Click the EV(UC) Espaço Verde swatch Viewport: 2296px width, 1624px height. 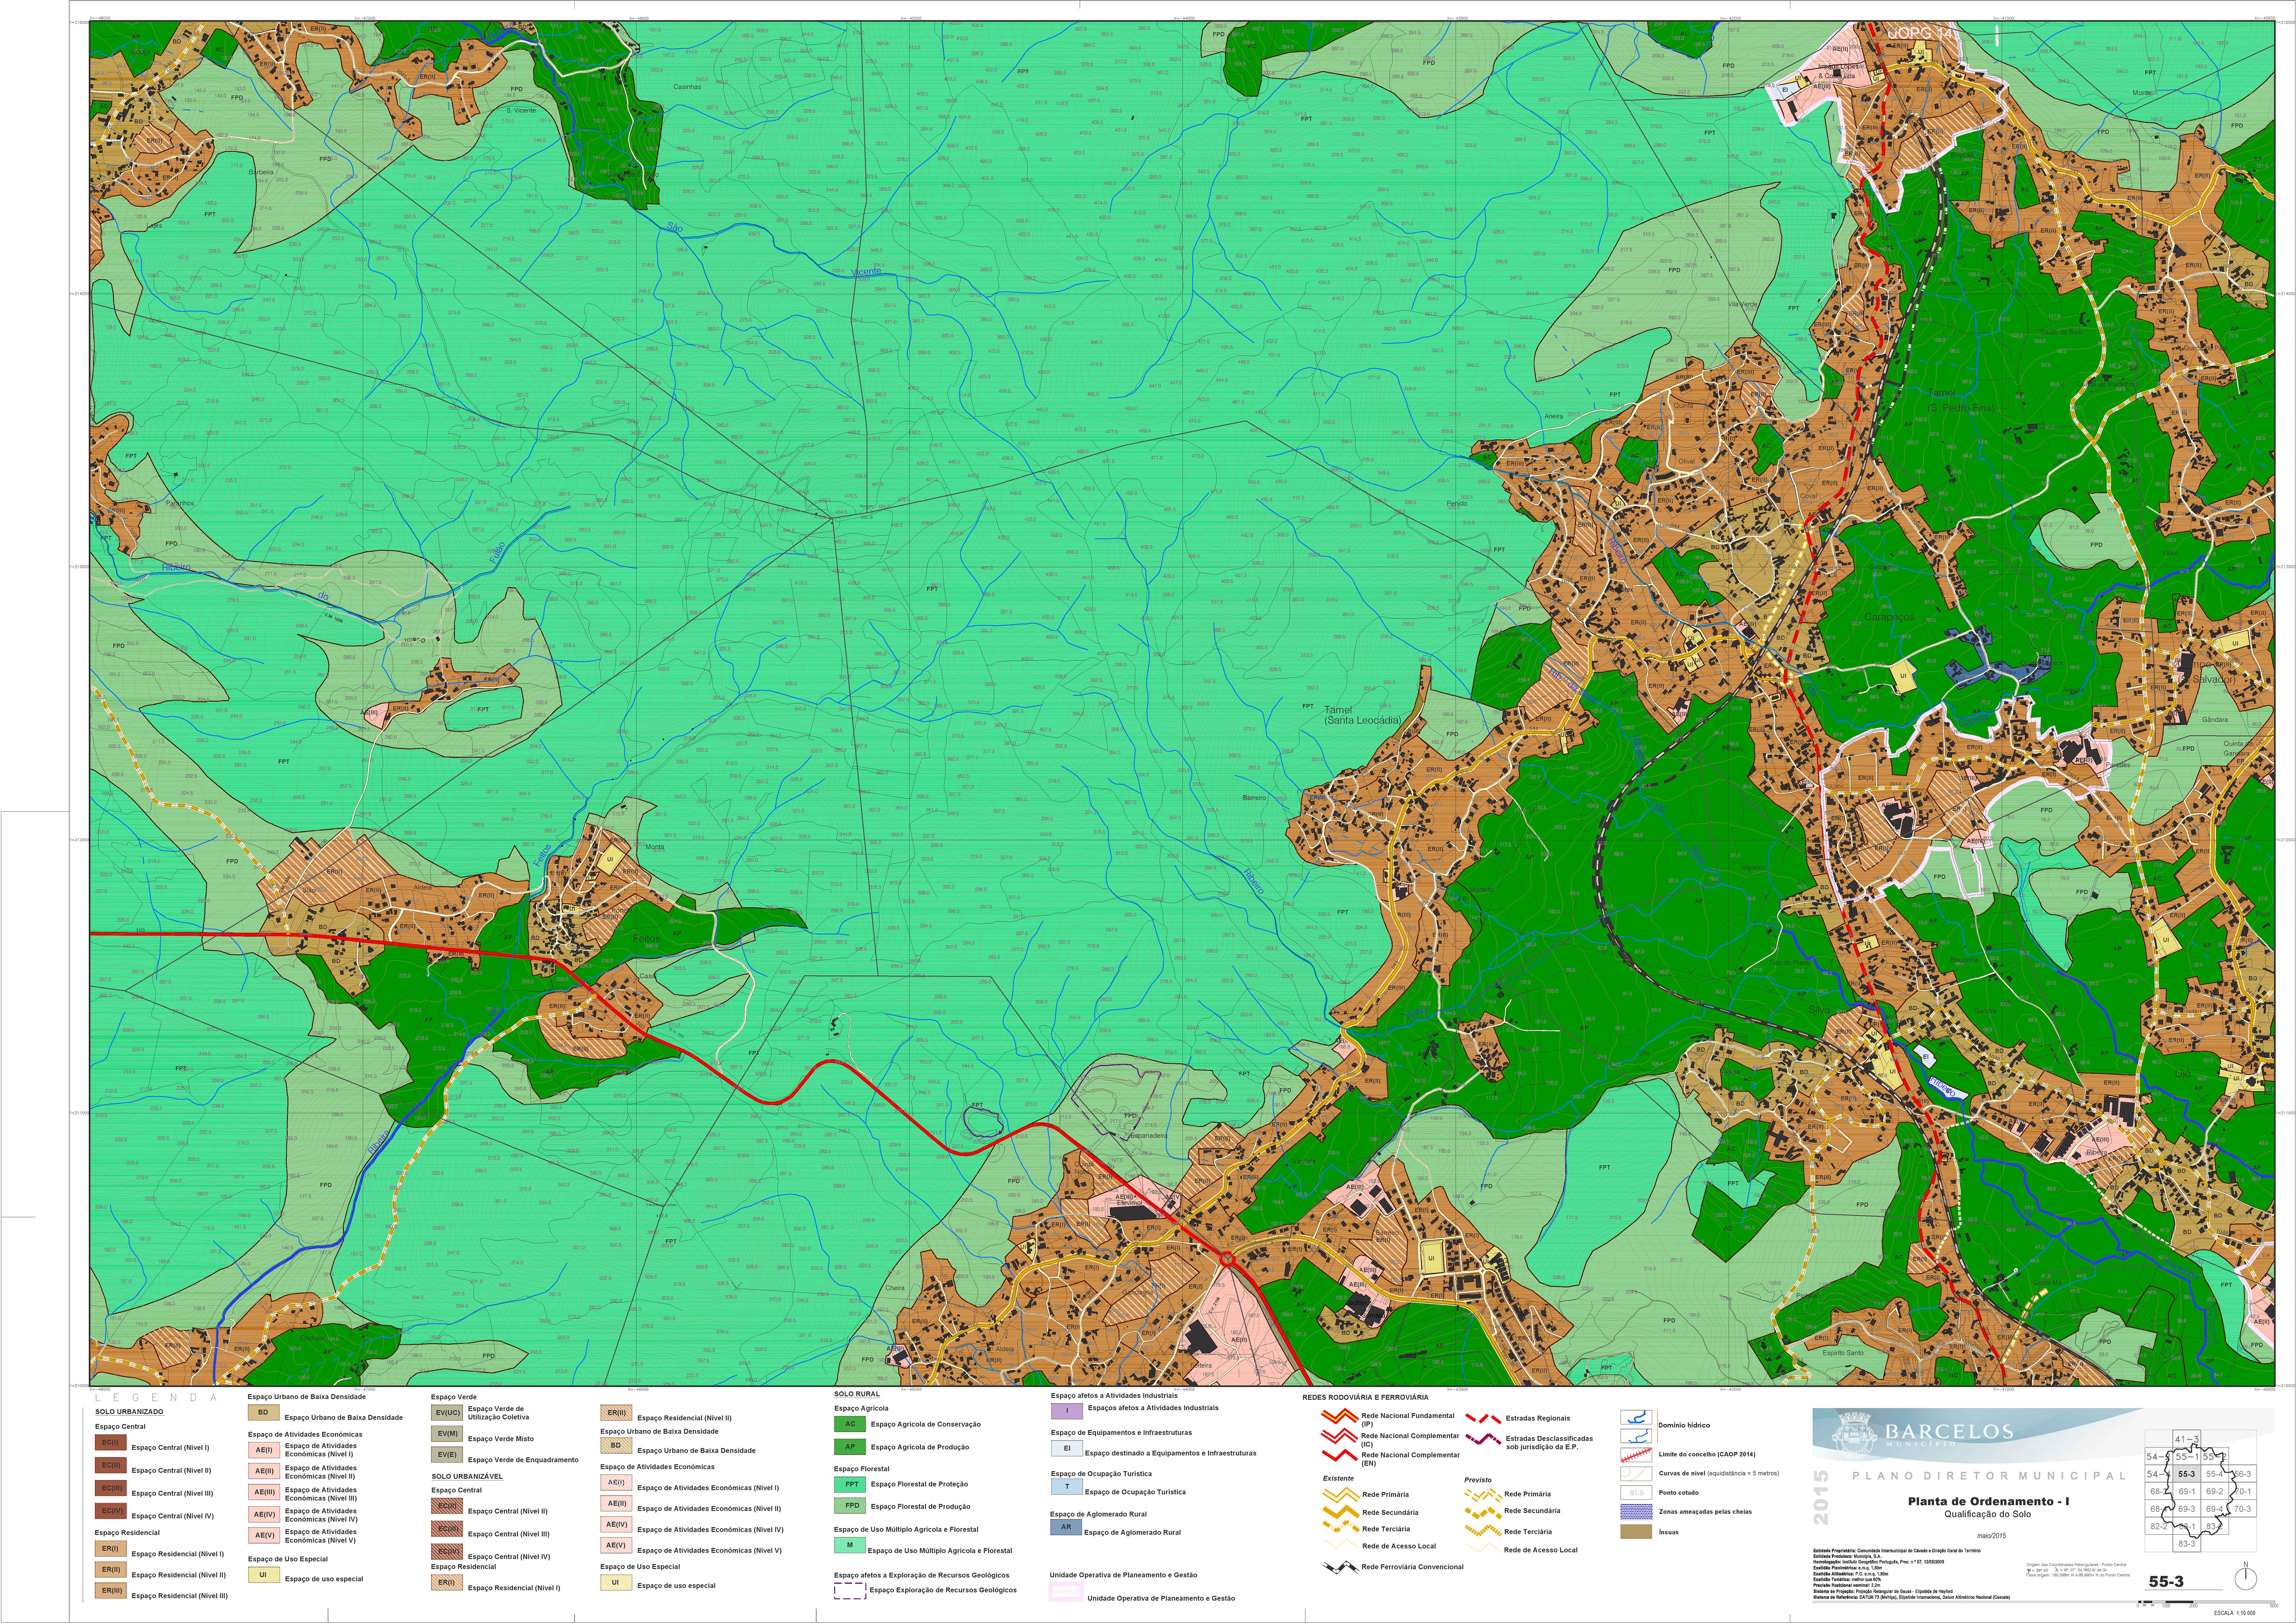(x=447, y=1413)
